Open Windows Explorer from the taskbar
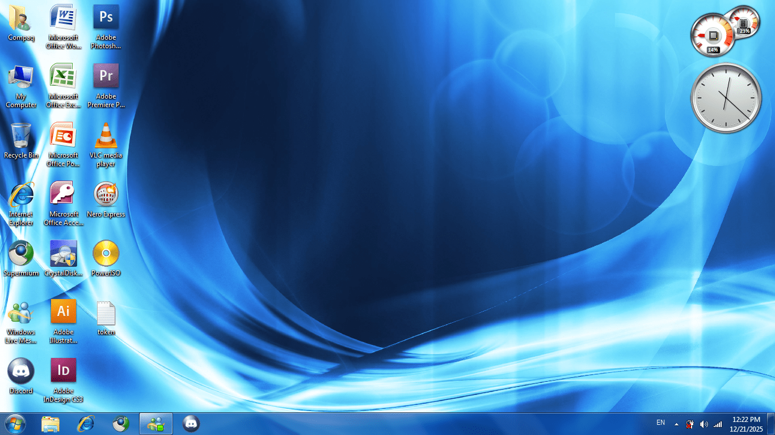 51,423
